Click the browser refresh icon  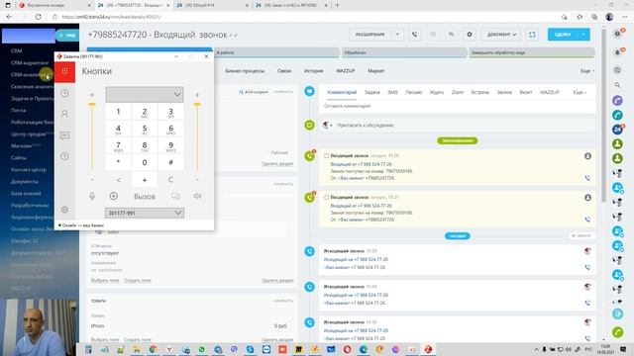pos(39,17)
